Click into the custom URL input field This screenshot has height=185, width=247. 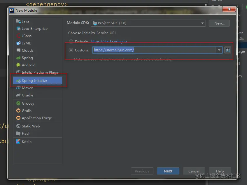click(154, 50)
